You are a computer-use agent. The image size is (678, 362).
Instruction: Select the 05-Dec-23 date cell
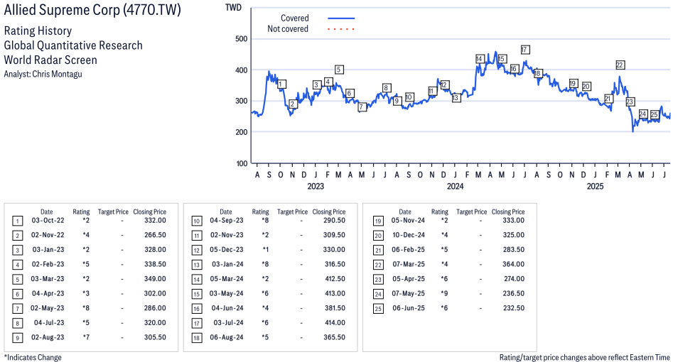click(227, 250)
